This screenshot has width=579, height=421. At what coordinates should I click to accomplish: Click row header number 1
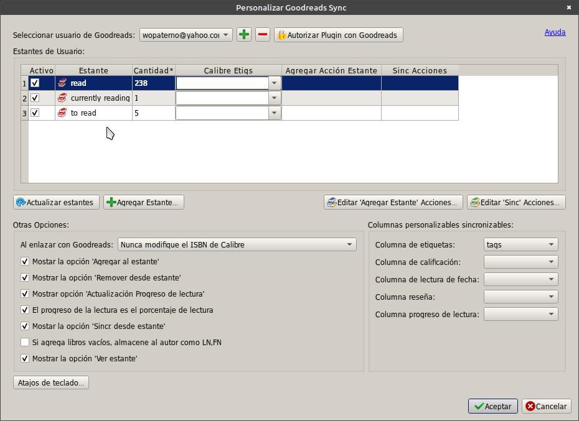coord(24,83)
